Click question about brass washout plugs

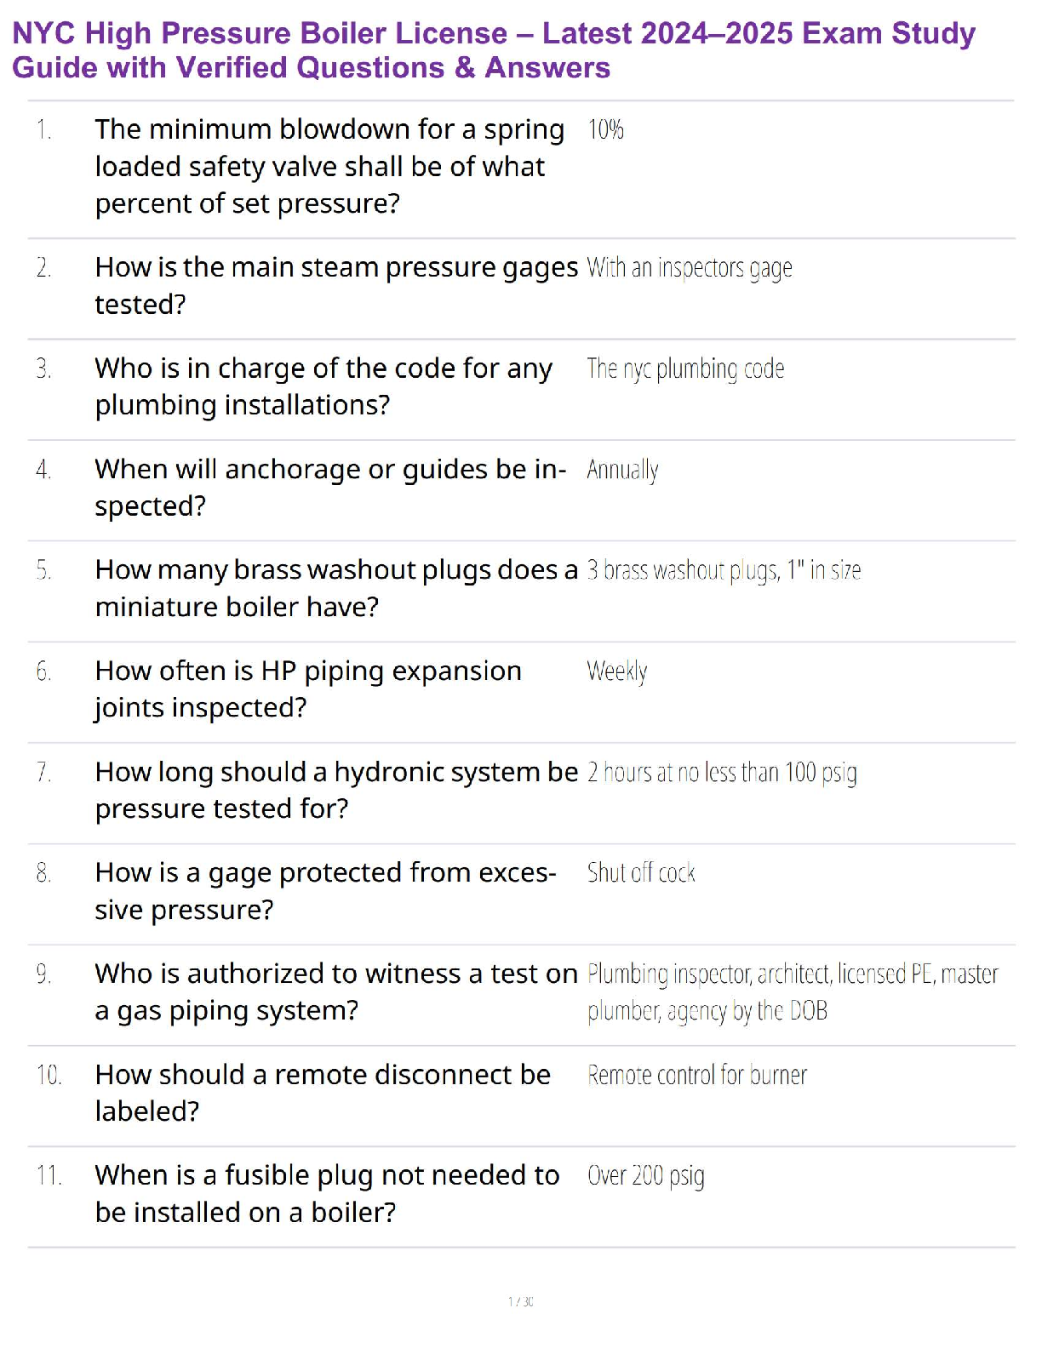click(x=335, y=588)
